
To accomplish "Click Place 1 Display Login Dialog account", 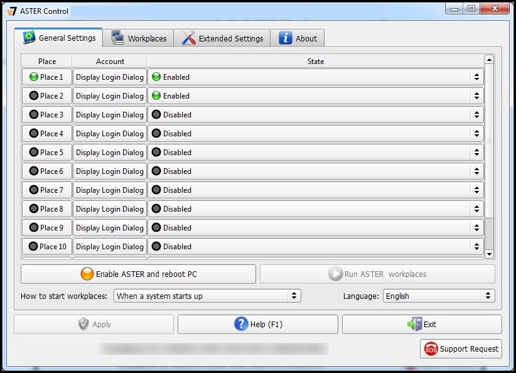I will [x=110, y=77].
